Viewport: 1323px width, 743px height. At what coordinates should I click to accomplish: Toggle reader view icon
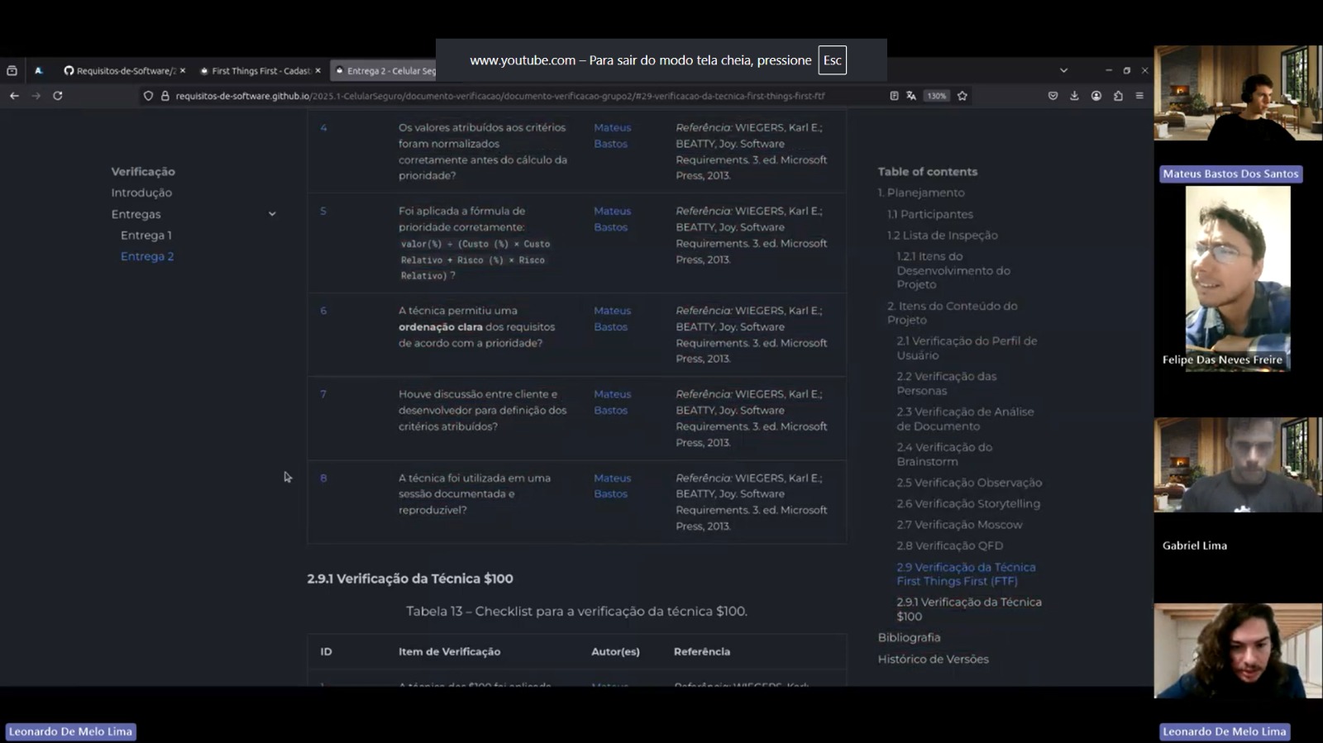(x=894, y=96)
